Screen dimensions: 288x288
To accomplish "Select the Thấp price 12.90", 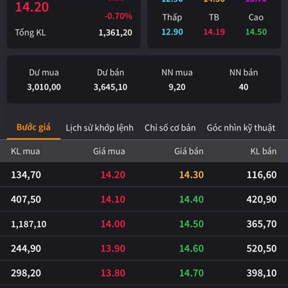I will pyautogui.click(x=172, y=32).
